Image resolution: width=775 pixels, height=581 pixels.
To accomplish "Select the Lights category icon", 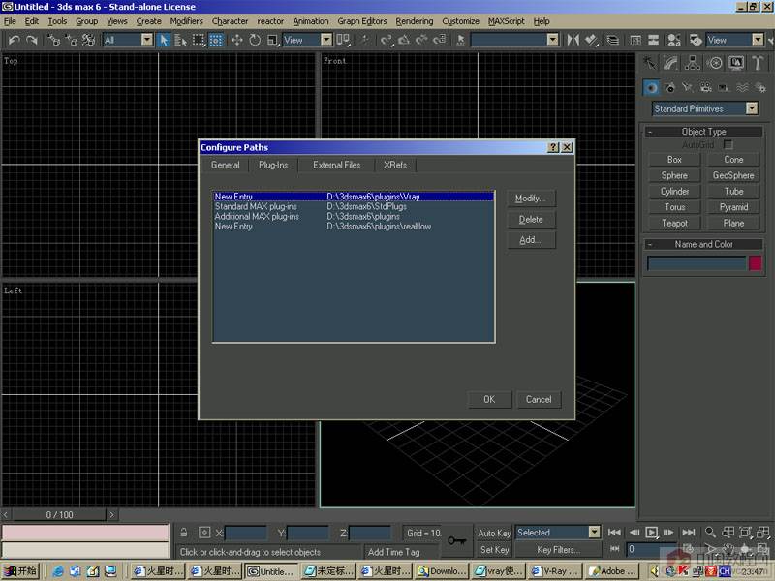I will 688,88.
